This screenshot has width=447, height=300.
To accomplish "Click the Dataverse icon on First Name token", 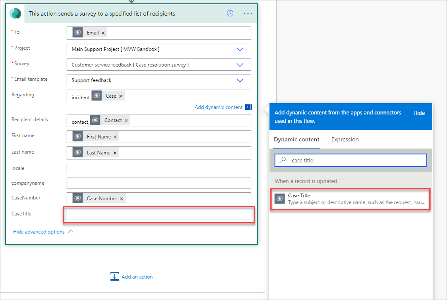I will 78,136.
